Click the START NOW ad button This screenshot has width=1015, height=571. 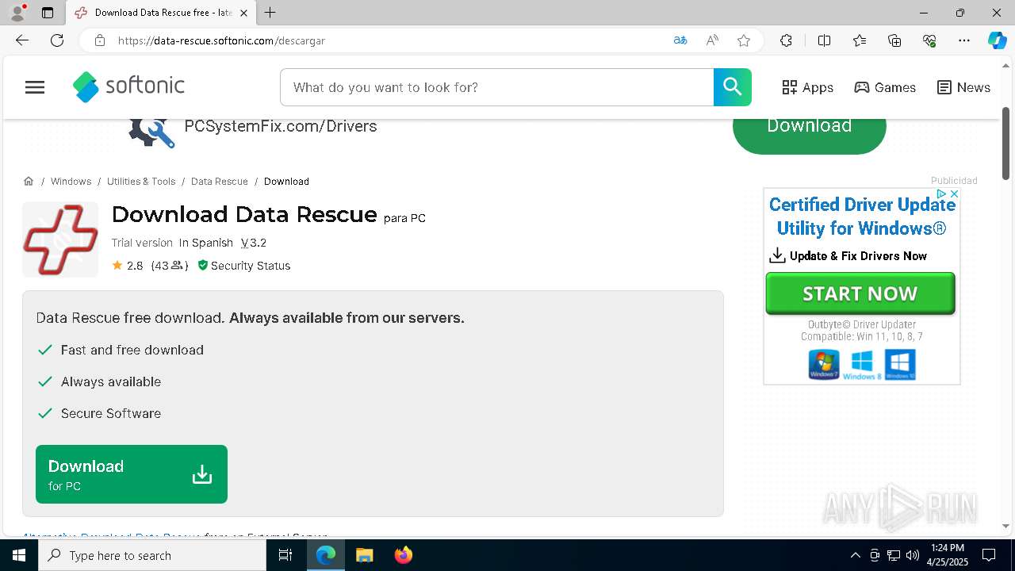click(x=860, y=293)
